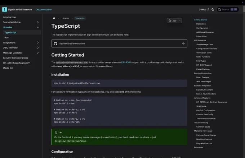The width and height of the screenshot is (245, 158).
Task: Jump to Migrating from siwe in contents
Action: [x=203, y=131]
